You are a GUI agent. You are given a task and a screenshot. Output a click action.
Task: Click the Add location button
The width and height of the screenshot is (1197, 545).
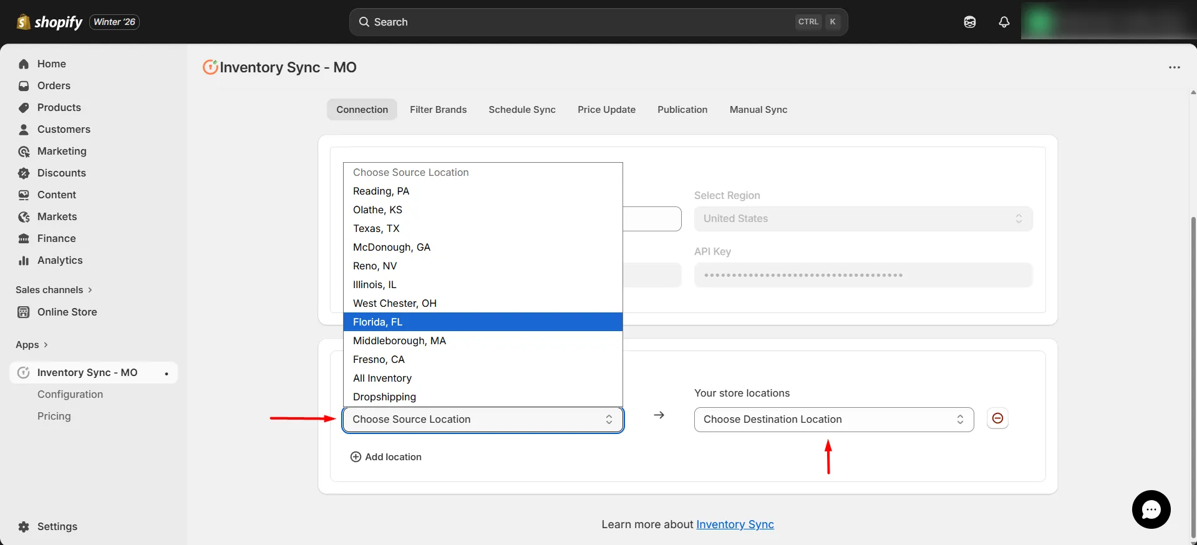(385, 456)
